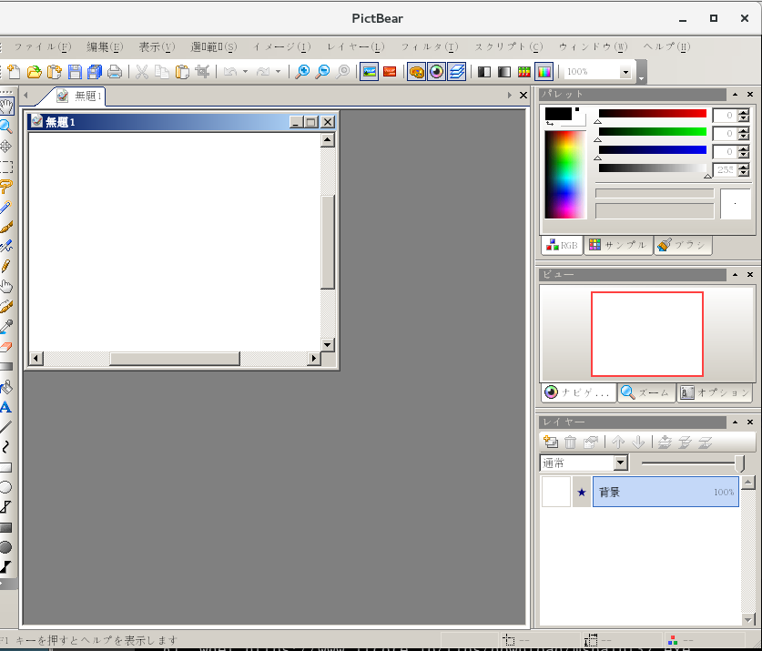Click the Zoom In magnifier icon
Screen dimensions: 762x651
click(302, 72)
